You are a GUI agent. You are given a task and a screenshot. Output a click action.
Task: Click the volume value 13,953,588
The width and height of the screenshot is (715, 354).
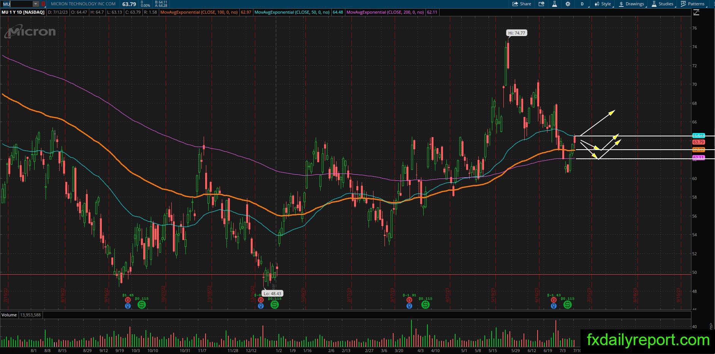(30, 315)
